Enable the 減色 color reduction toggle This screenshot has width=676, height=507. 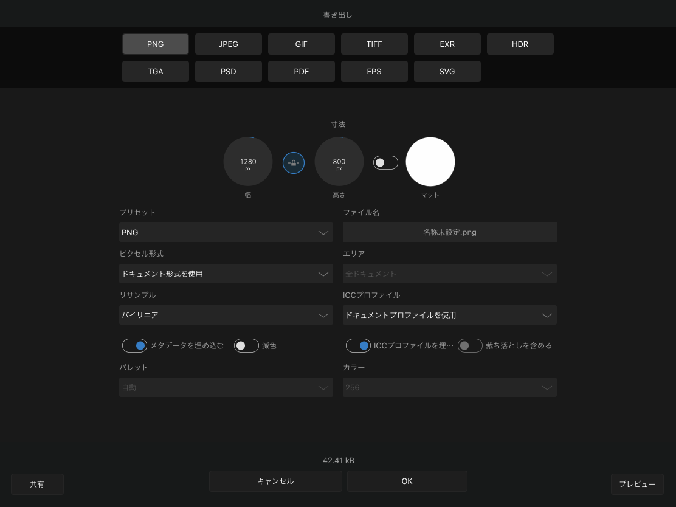[x=246, y=345]
